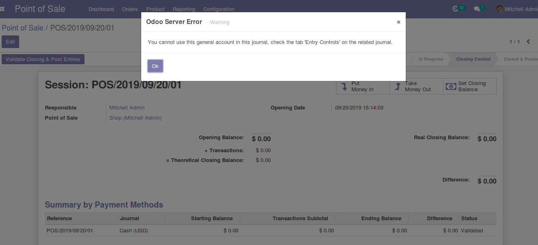Click the banknote icon on Set Closing Balance
The image size is (538, 245).
(451, 86)
